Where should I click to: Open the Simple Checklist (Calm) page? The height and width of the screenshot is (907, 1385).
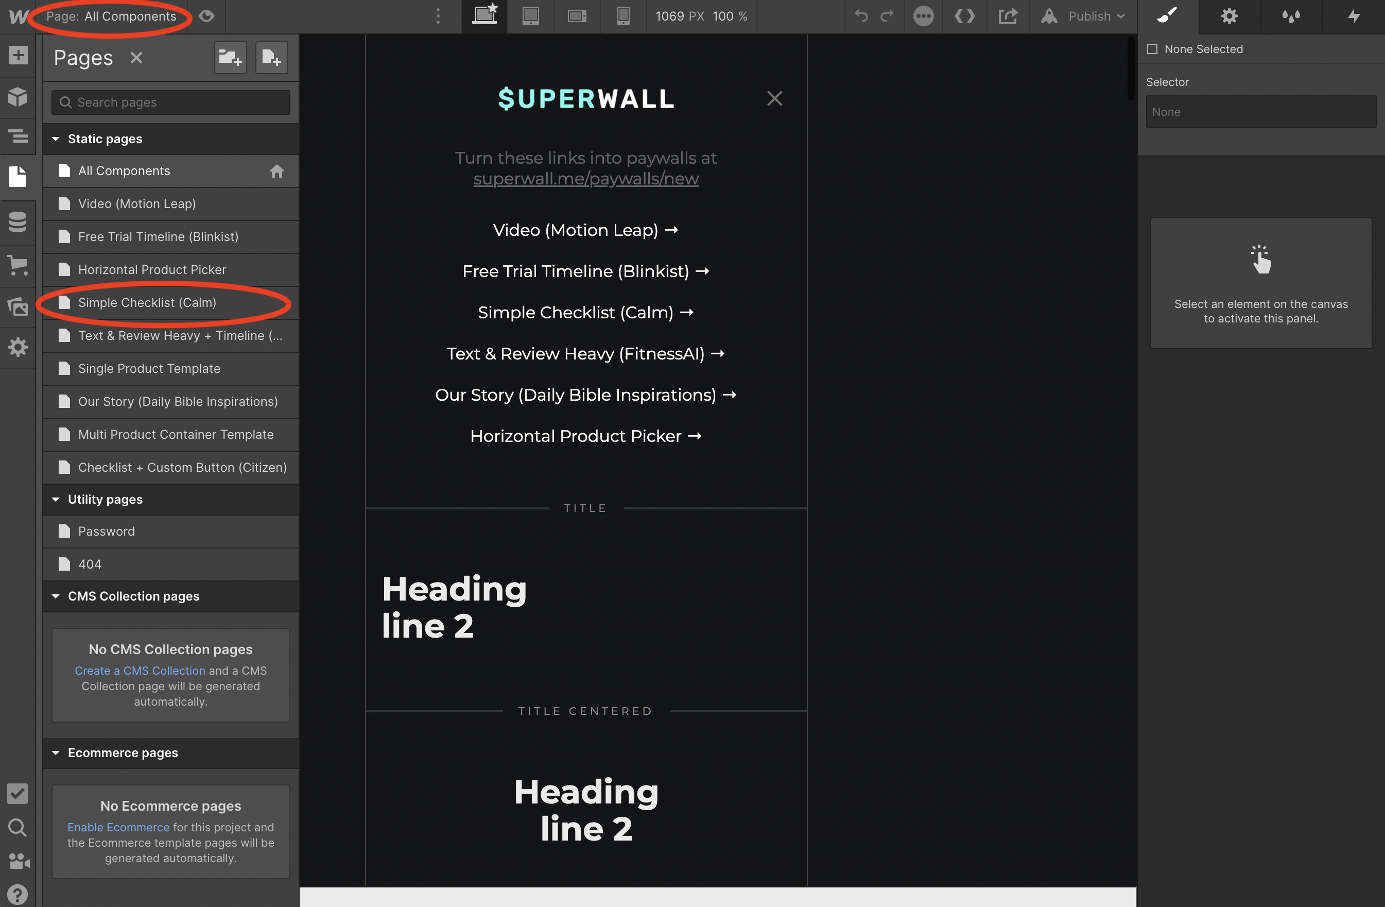pyautogui.click(x=147, y=303)
